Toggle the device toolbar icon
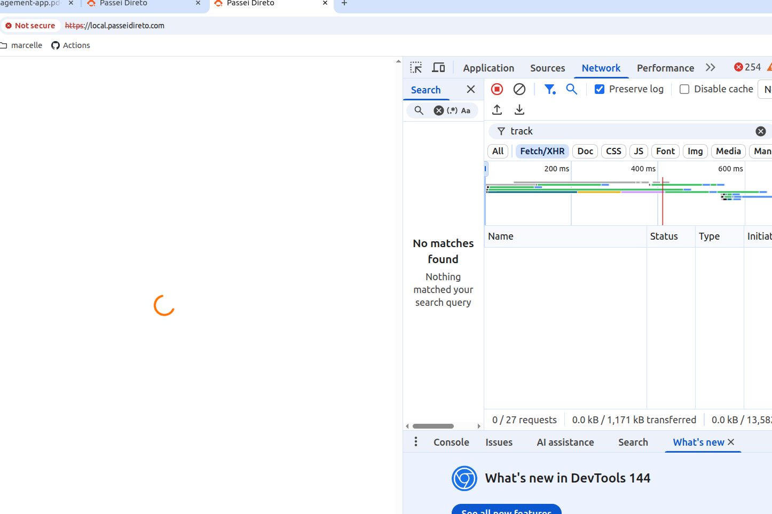This screenshot has height=514, width=772. pyautogui.click(x=438, y=68)
